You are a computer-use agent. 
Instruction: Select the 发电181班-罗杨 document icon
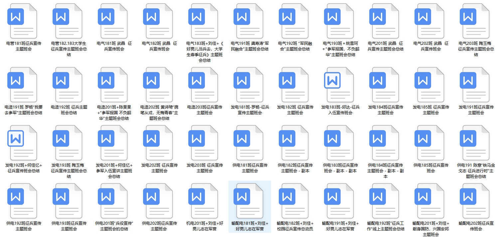point(248,85)
